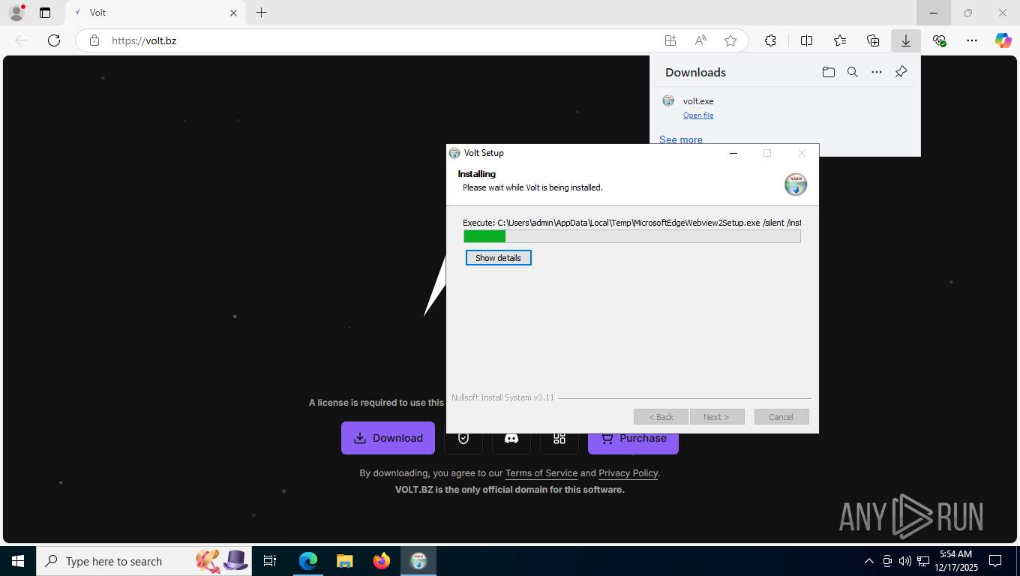Click the purple Purchase button

click(x=633, y=442)
